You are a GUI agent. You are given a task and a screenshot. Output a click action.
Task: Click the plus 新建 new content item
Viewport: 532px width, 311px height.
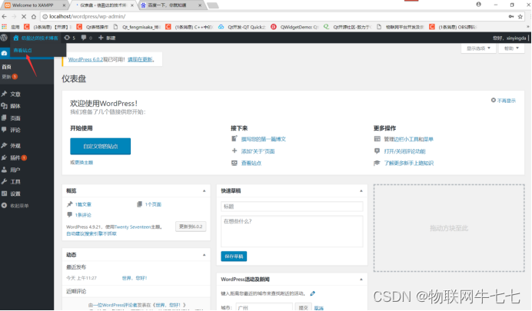tap(107, 38)
